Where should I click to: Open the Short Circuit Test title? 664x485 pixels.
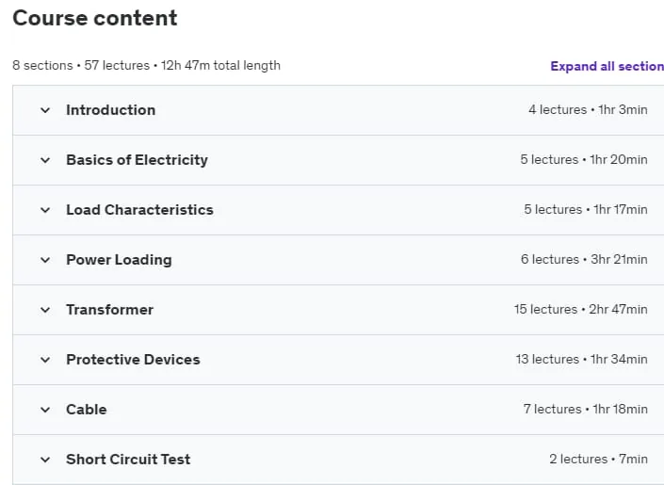point(128,460)
